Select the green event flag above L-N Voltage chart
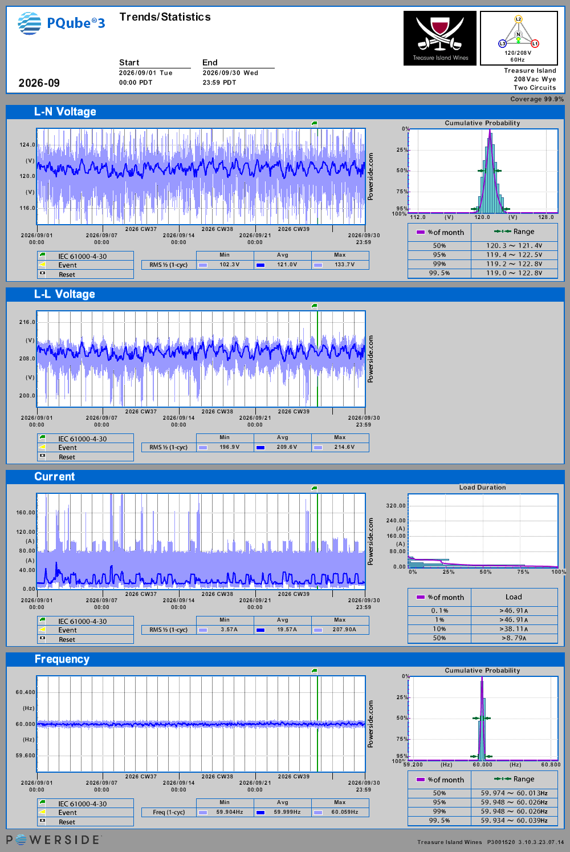This screenshot has width=570, height=852. coord(314,123)
